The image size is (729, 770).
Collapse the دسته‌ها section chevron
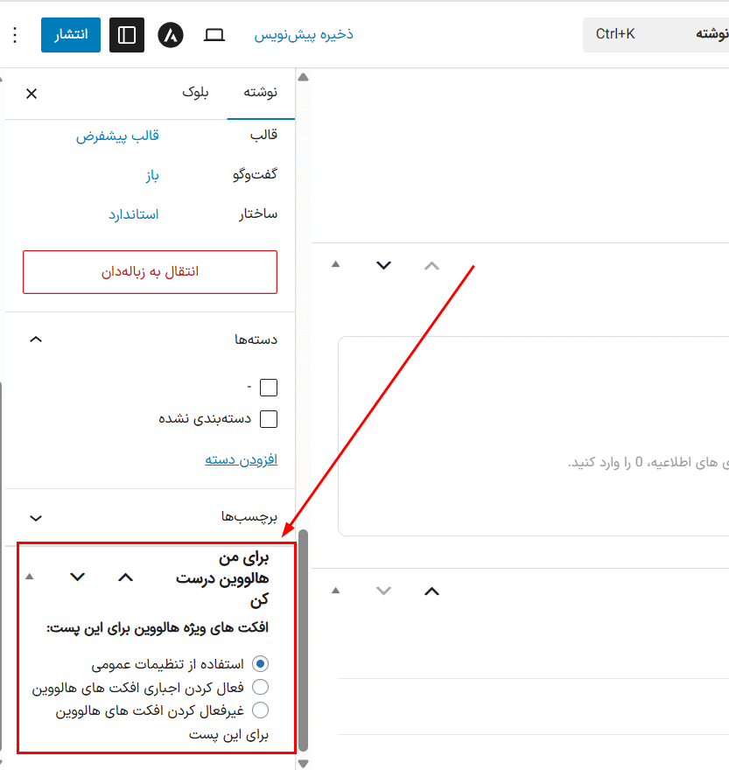[35, 339]
